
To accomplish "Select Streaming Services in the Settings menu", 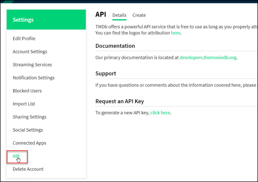I will pyautogui.click(x=32, y=65).
